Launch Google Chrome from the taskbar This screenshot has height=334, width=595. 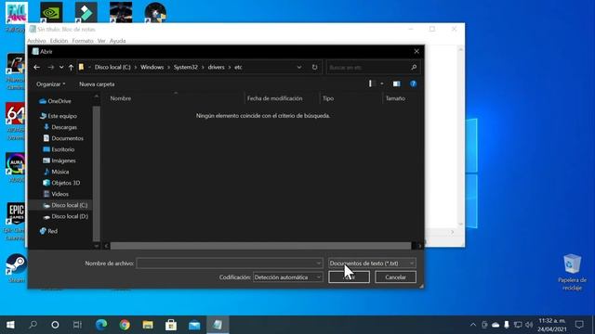pos(125,325)
